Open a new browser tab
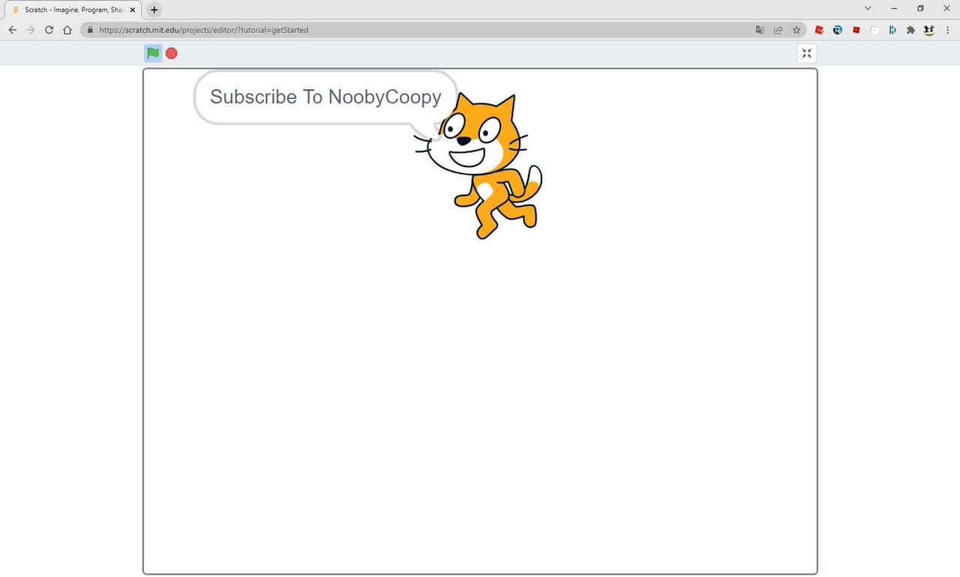The image size is (960, 577). 154,10
